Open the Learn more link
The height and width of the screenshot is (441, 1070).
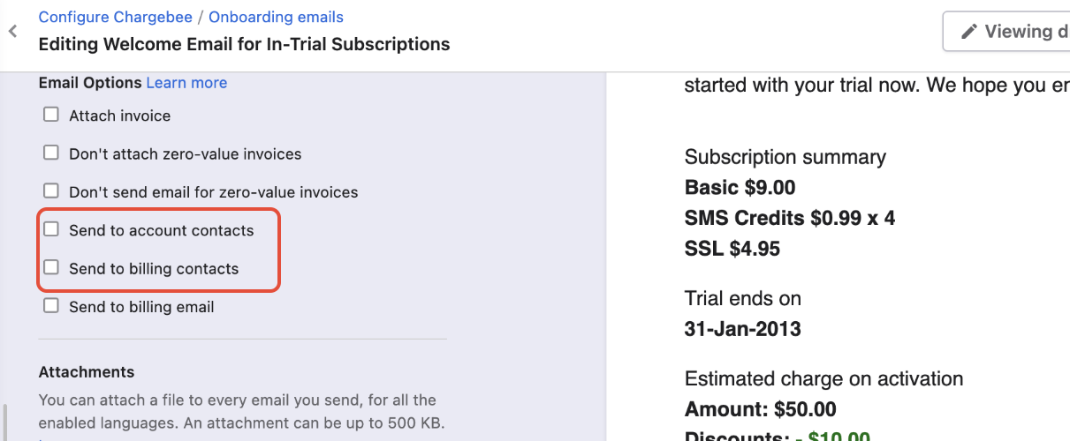point(186,83)
